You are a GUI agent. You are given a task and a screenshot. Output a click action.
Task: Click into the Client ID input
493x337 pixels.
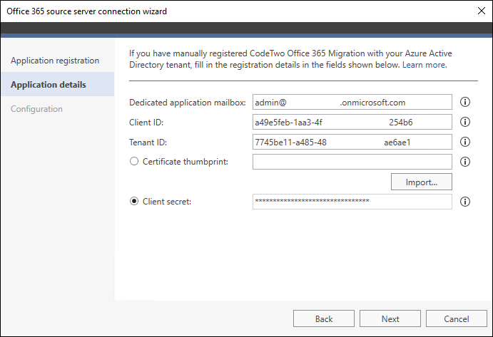(x=352, y=122)
